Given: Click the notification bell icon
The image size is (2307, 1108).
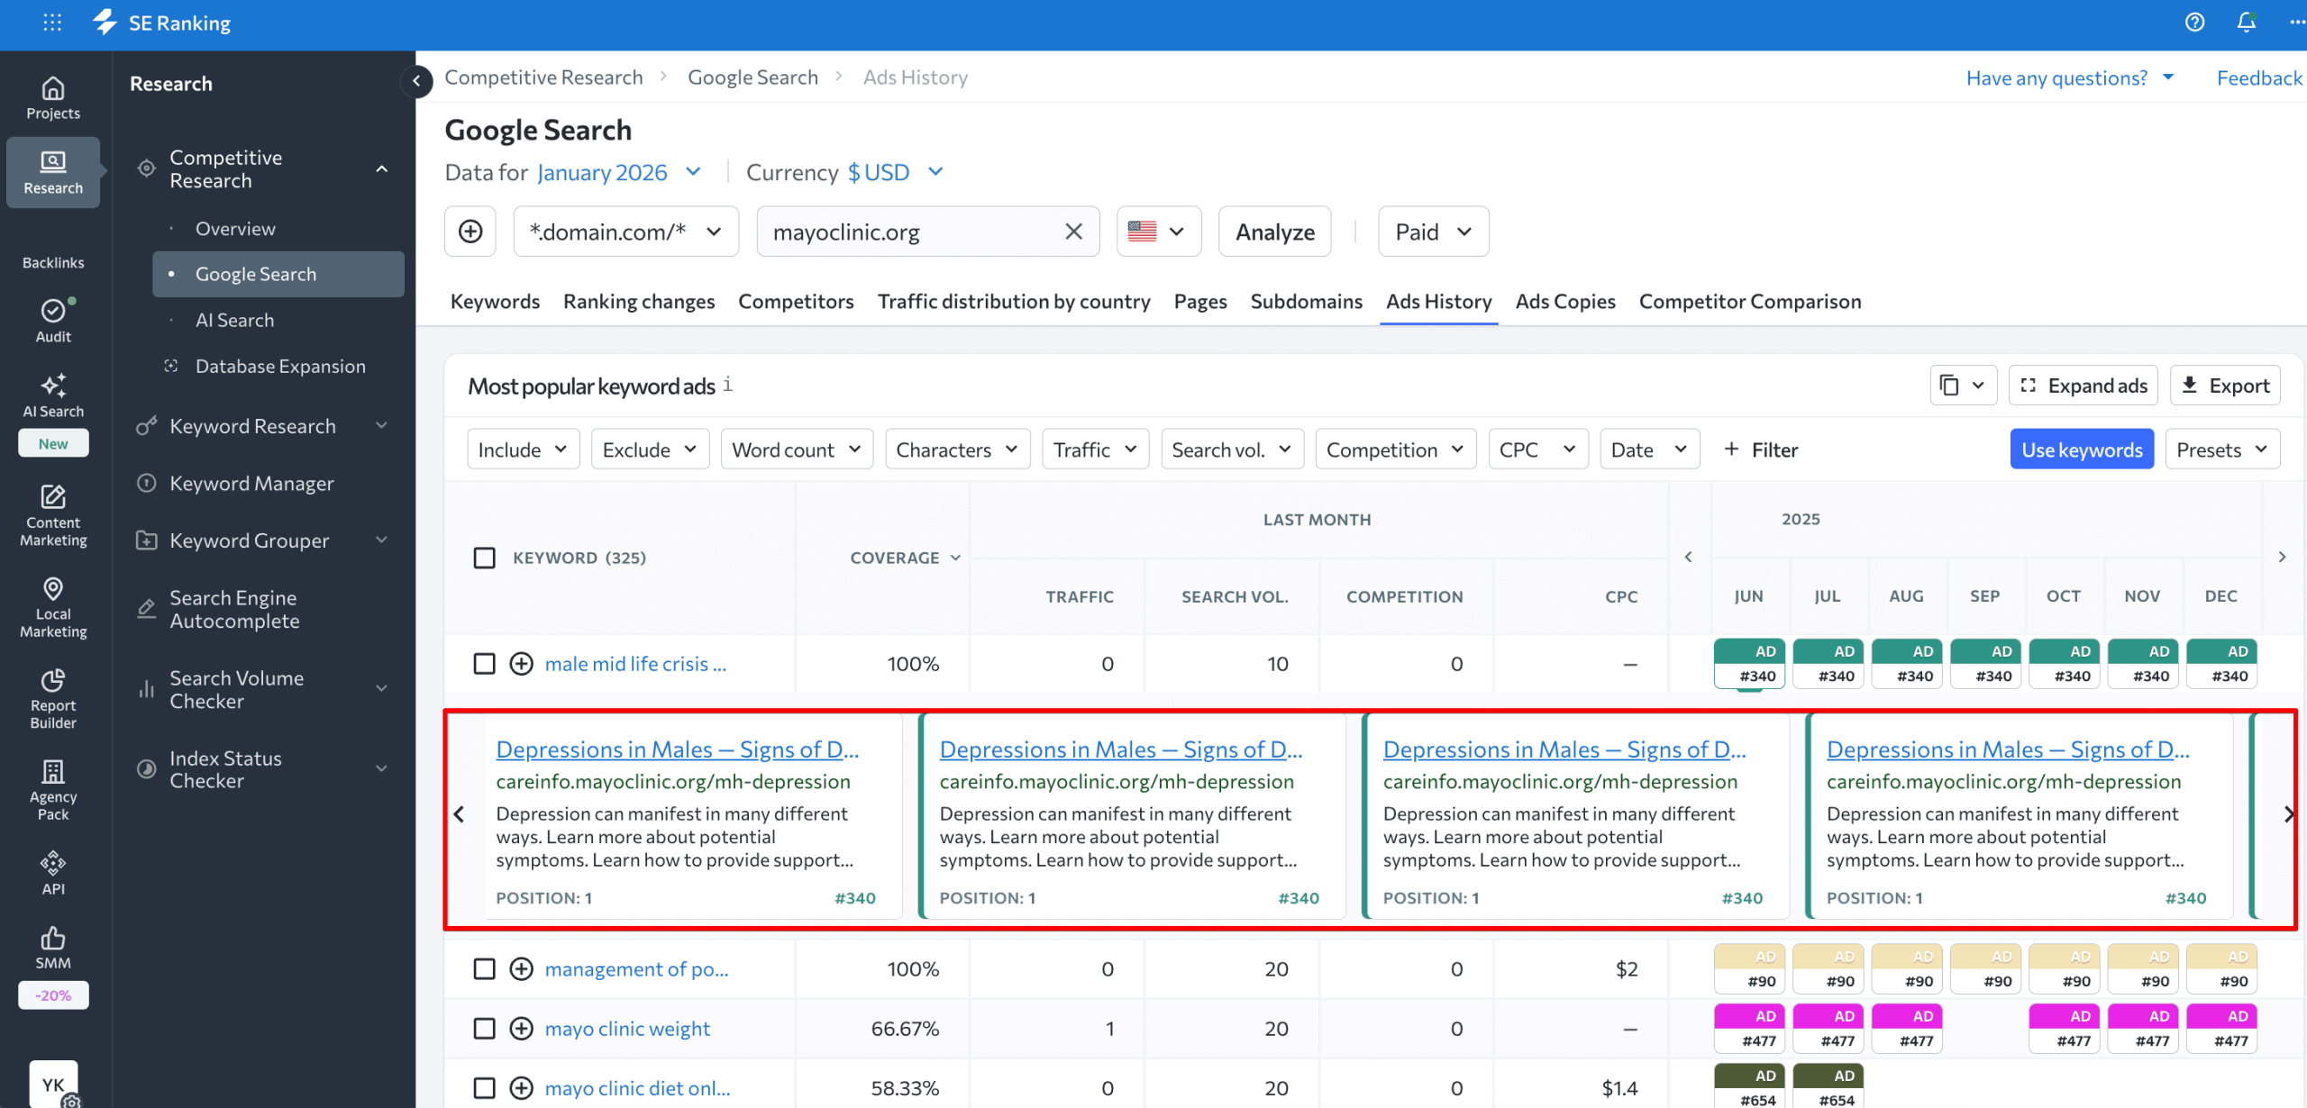Looking at the screenshot, I should click(2246, 22).
